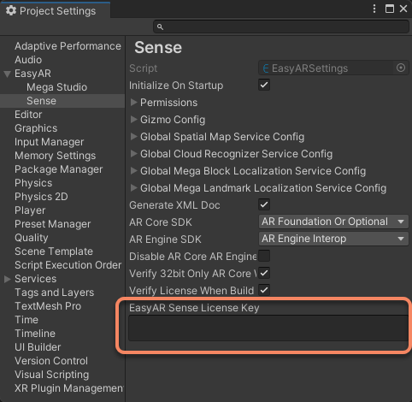Open TextMesh Pro settings
Image resolution: width=412 pixels, height=402 pixels.
48,306
